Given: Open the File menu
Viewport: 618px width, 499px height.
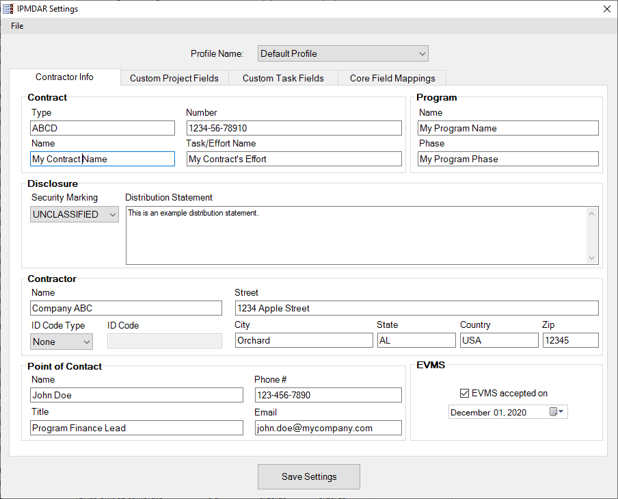Looking at the screenshot, I should (17, 26).
